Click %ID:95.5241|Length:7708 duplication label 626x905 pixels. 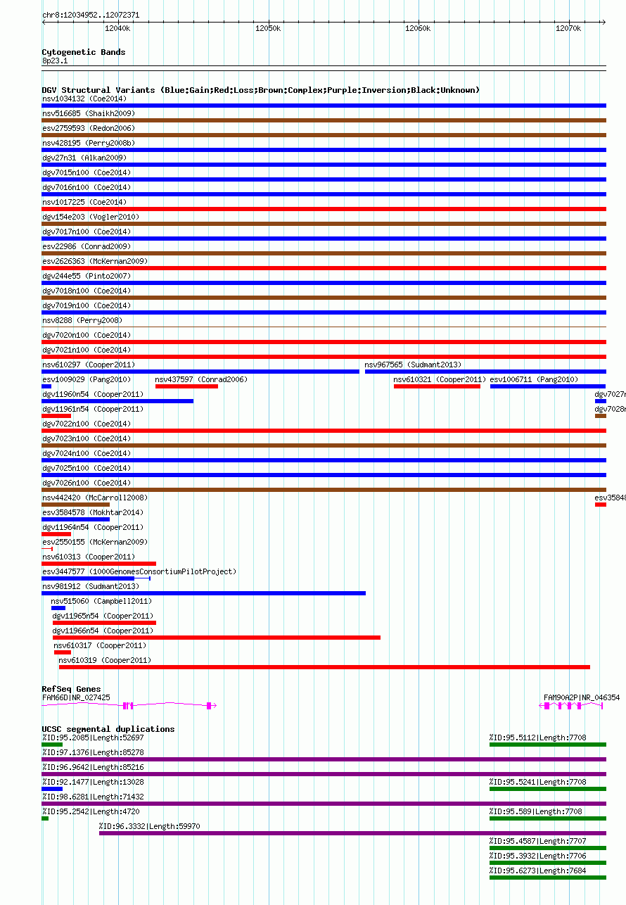[538, 782]
